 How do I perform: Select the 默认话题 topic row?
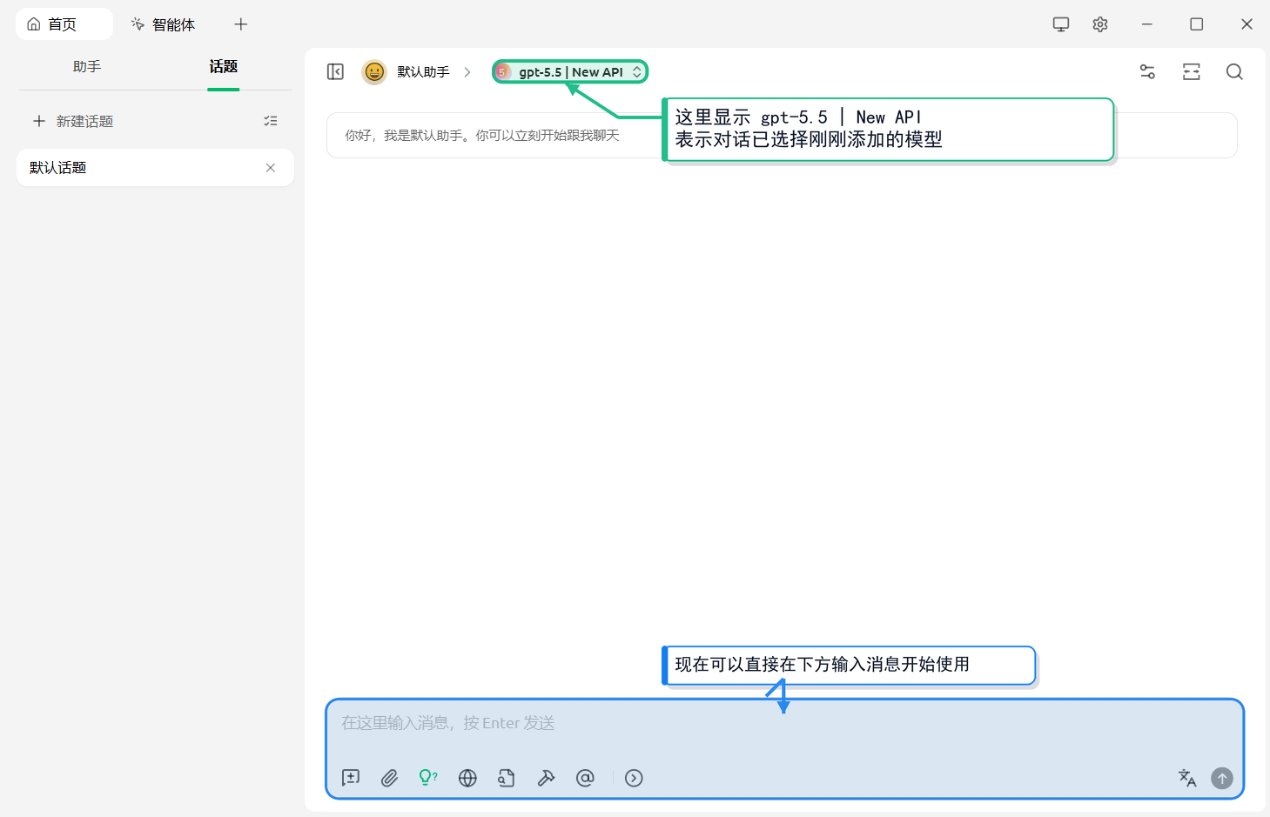[155, 168]
